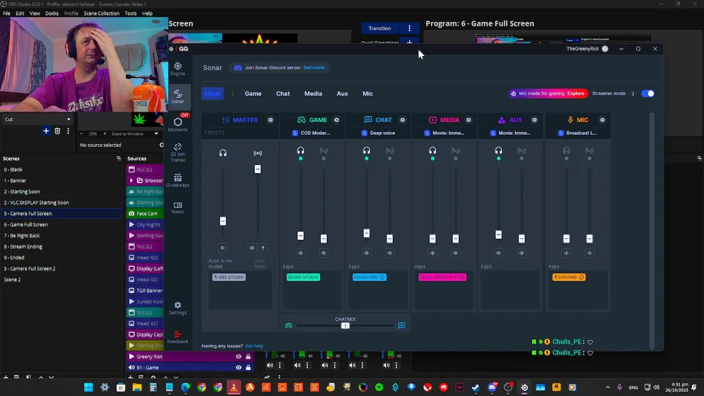Open the COD Moder... preset dropdown in Game

[x=312, y=133]
